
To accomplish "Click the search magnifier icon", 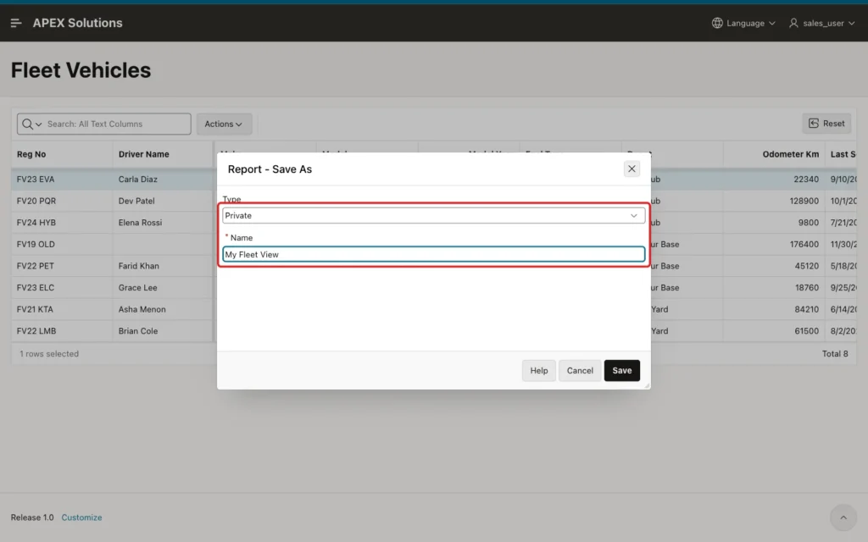I will (x=27, y=124).
